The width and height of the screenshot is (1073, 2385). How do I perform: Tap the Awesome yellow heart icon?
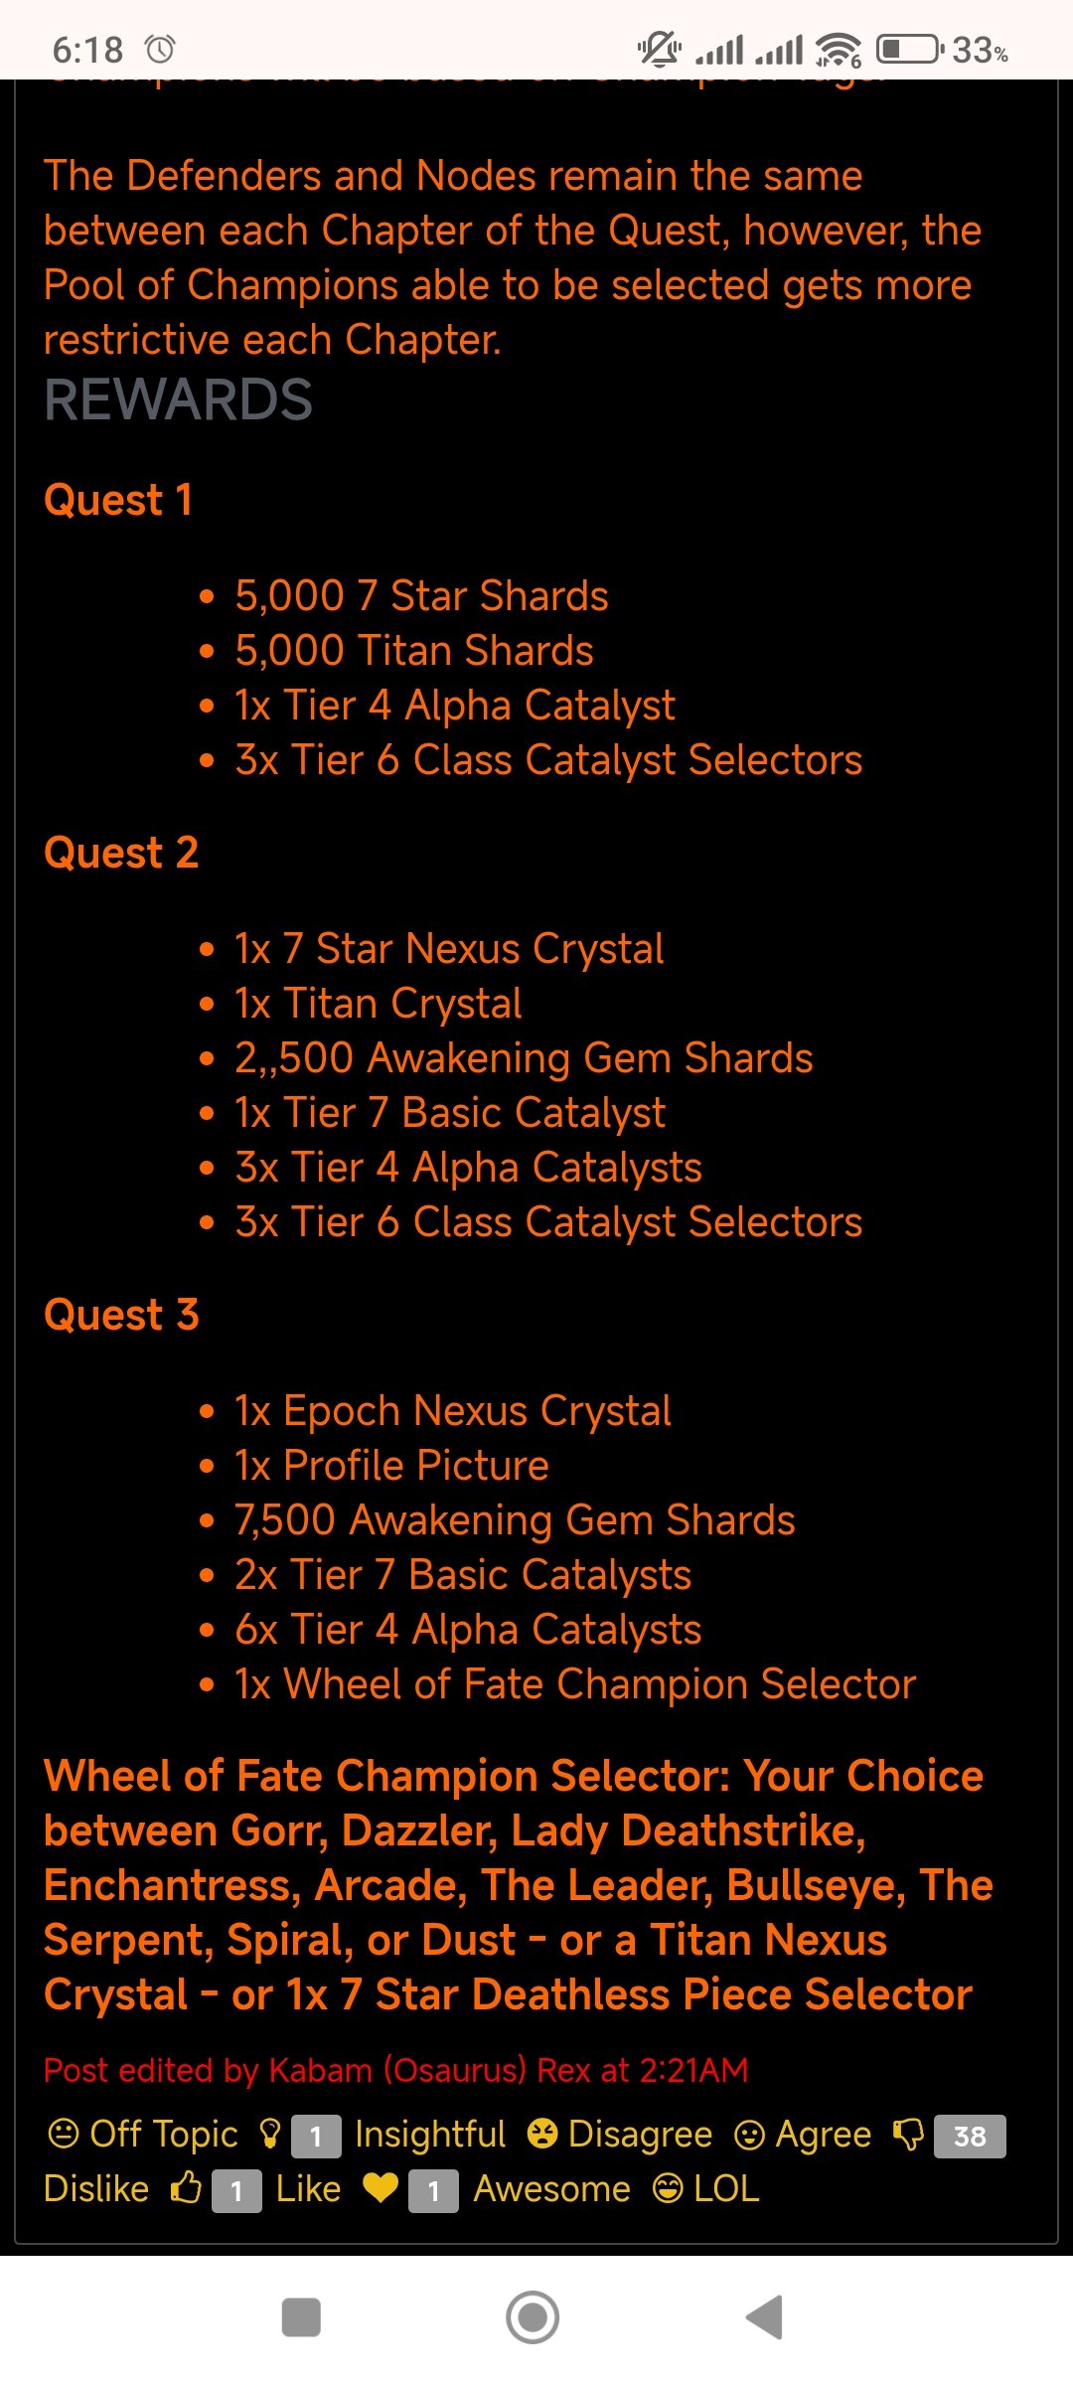point(381,2188)
